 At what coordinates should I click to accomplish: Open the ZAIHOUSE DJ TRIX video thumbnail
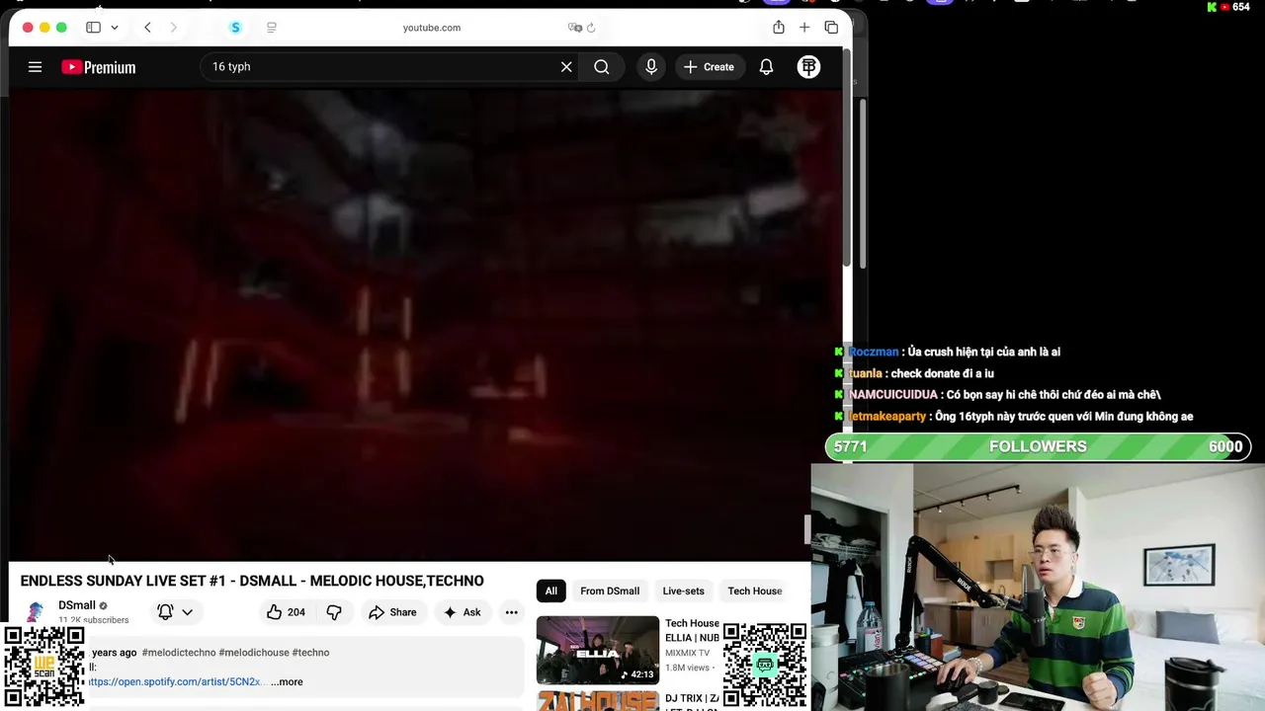coord(597,701)
